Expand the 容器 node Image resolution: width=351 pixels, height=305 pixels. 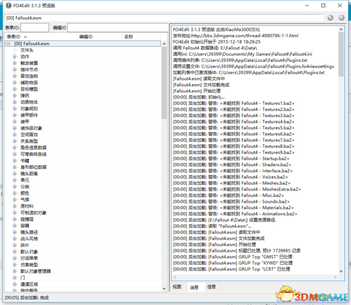click(x=15, y=226)
